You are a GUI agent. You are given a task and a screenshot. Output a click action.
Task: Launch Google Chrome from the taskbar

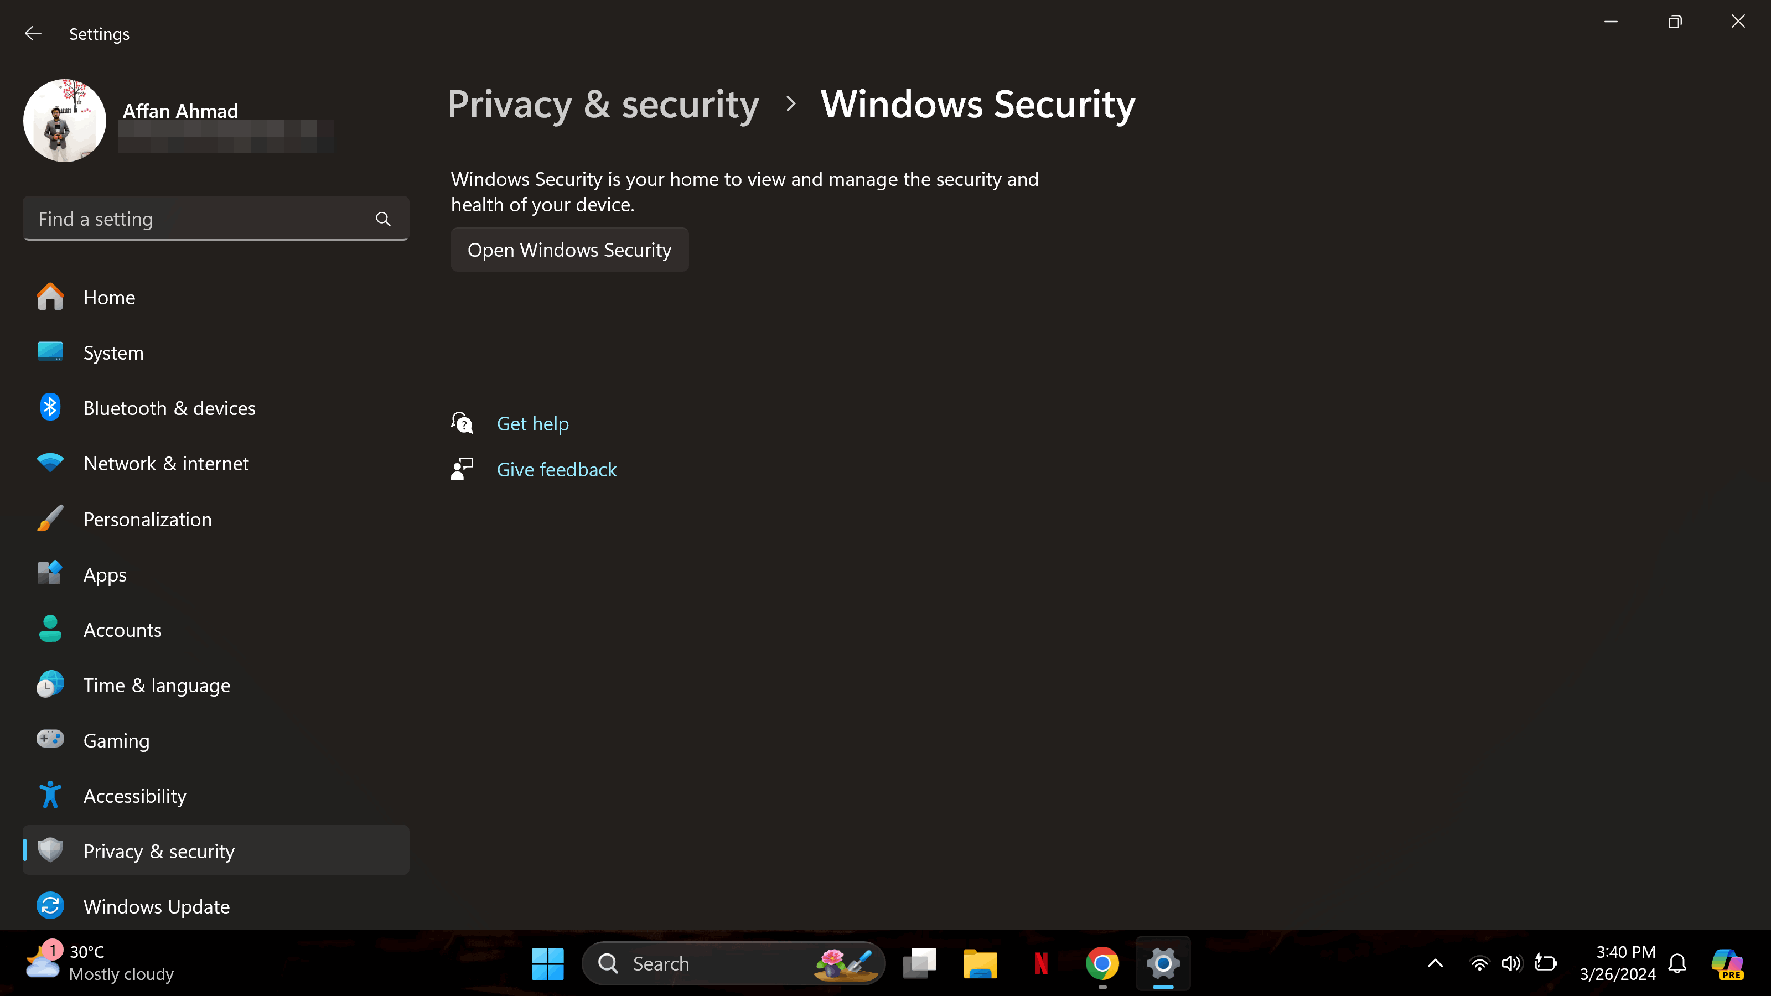click(1102, 963)
